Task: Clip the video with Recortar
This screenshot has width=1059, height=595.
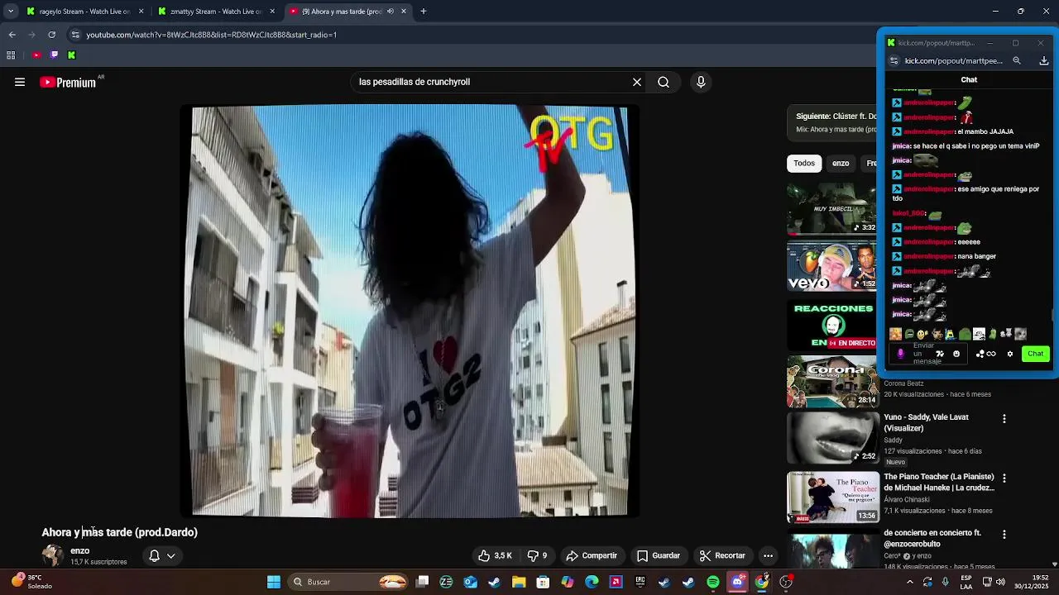Action: (722, 555)
